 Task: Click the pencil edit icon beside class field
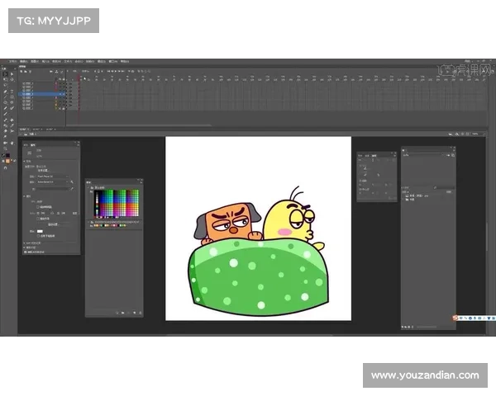72,189
